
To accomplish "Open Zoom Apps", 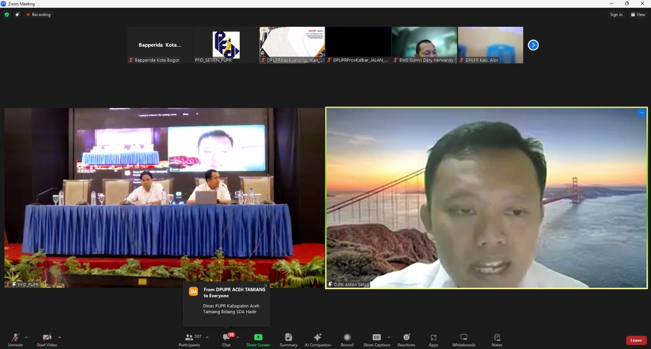I will (x=433, y=340).
